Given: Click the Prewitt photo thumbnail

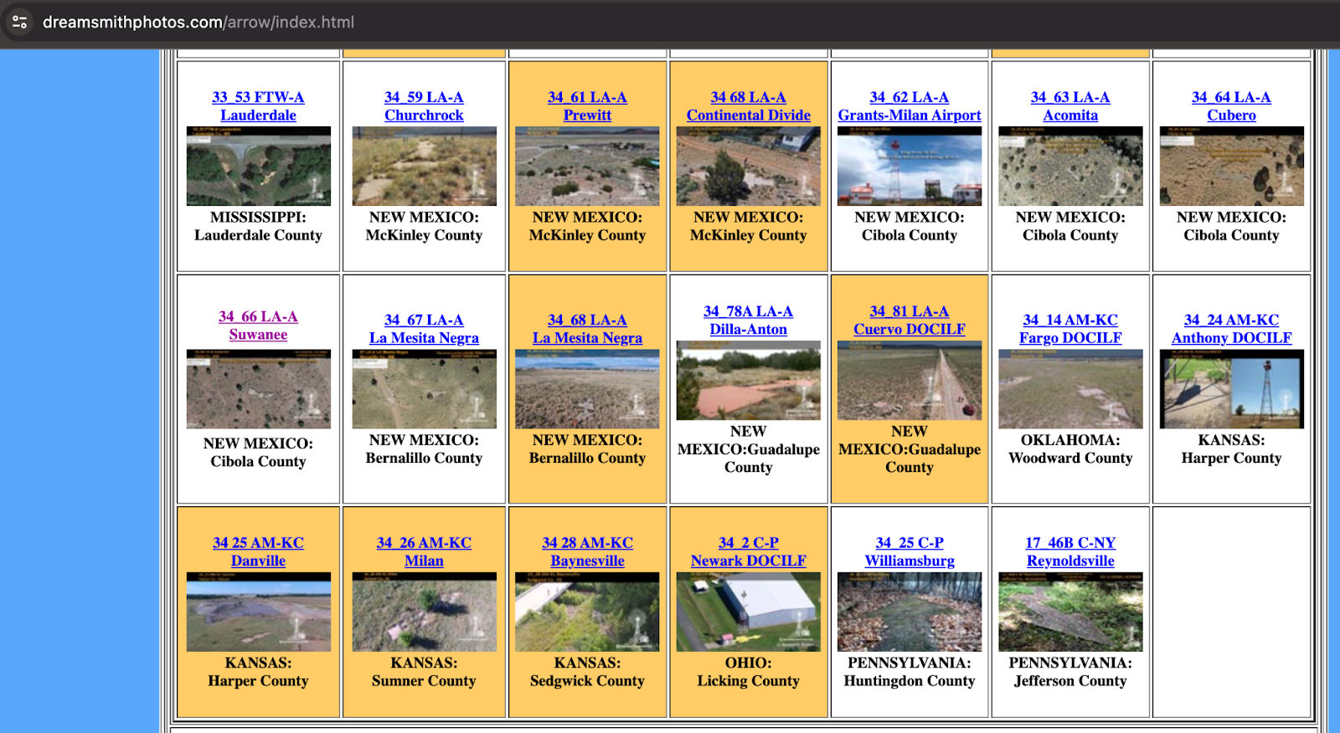Looking at the screenshot, I should point(587,166).
